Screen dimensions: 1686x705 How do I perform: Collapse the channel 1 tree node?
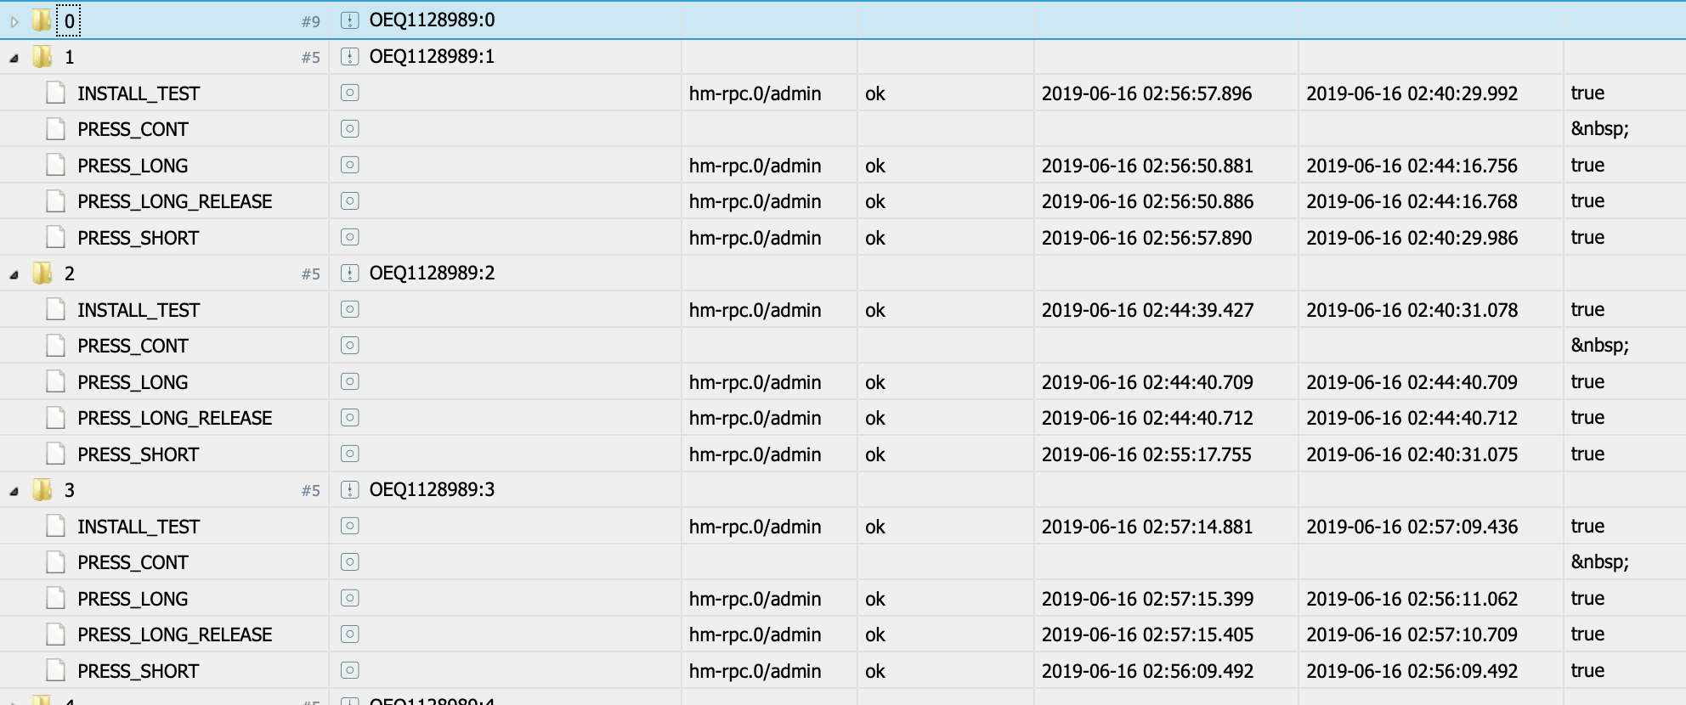pyautogui.click(x=14, y=59)
